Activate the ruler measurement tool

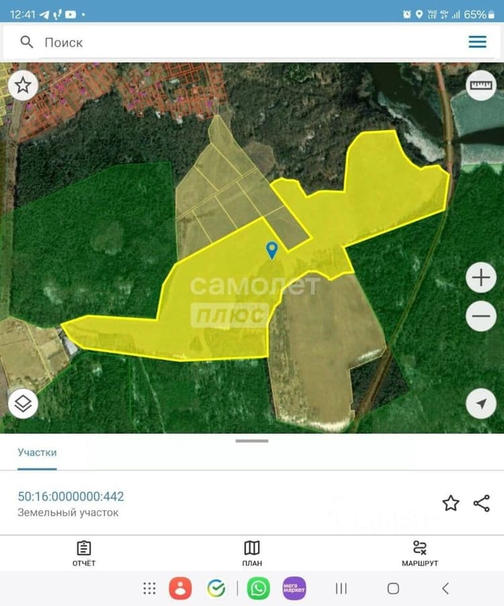pos(481,85)
